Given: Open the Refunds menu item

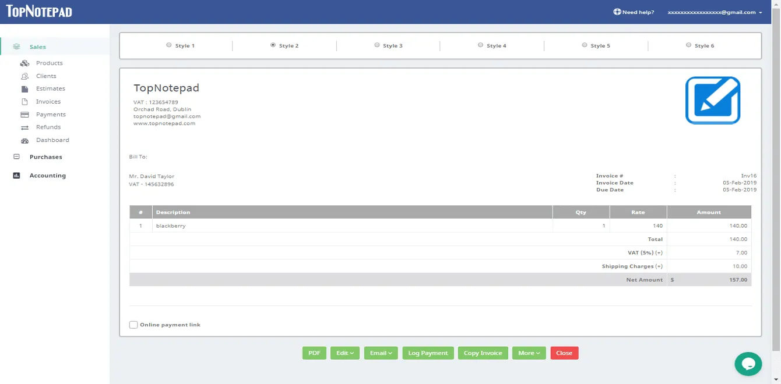Looking at the screenshot, I should point(48,127).
